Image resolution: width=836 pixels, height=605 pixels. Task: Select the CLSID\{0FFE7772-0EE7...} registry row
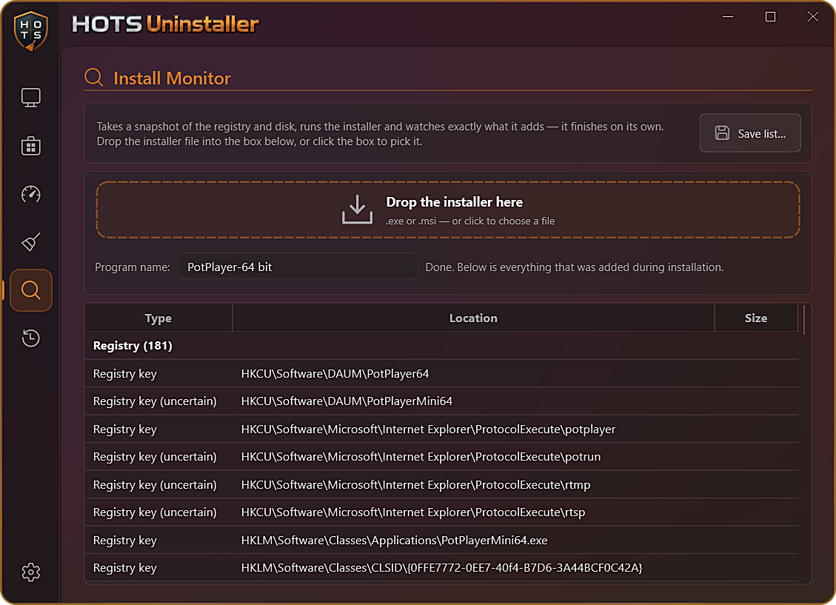[x=441, y=567]
